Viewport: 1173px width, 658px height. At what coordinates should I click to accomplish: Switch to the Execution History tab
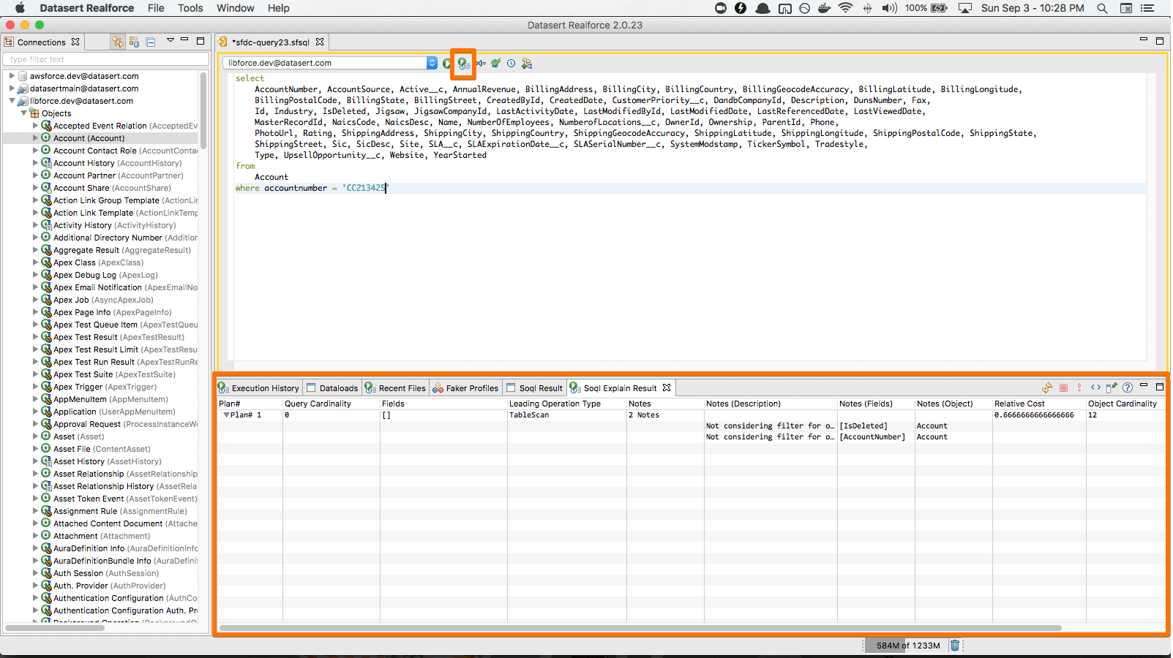click(259, 388)
